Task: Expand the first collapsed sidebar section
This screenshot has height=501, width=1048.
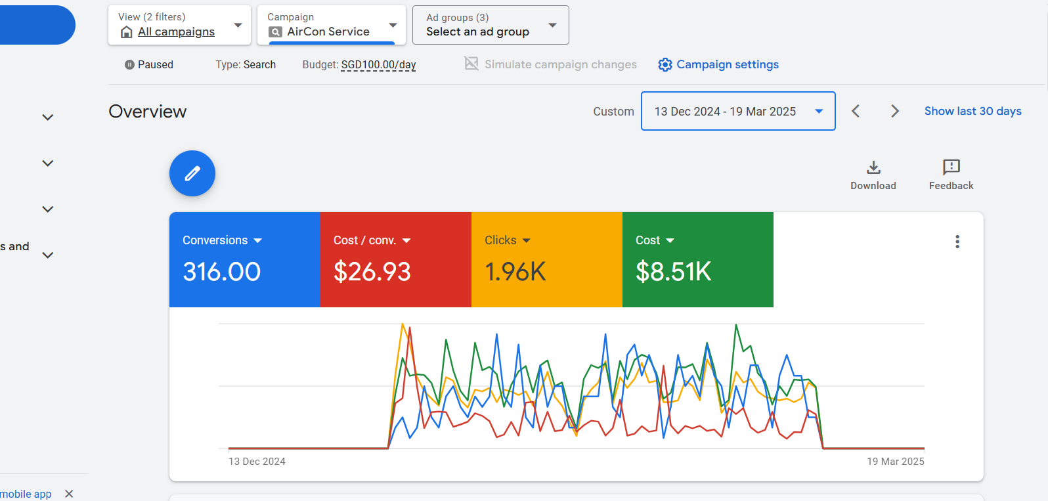Action: click(47, 118)
